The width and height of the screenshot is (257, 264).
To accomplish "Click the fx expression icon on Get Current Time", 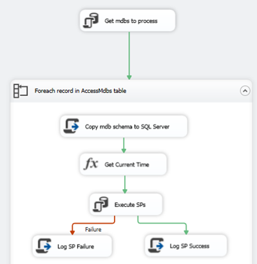I will pos(91,164).
